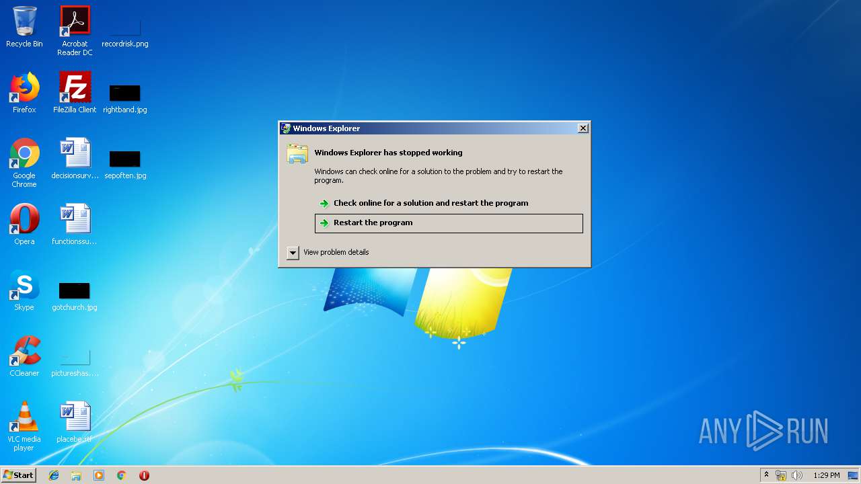Open Chrome from the taskbar
This screenshot has height=484, width=861.
pos(122,475)
